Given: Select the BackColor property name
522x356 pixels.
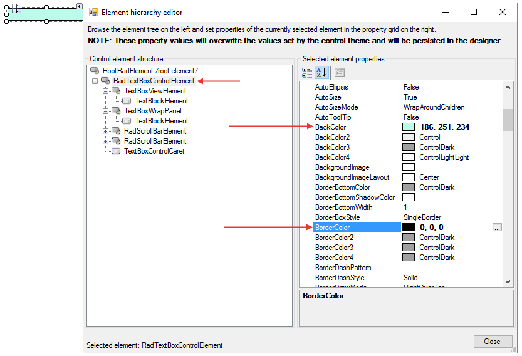Looking at the screenshot, I should (331, 127).
